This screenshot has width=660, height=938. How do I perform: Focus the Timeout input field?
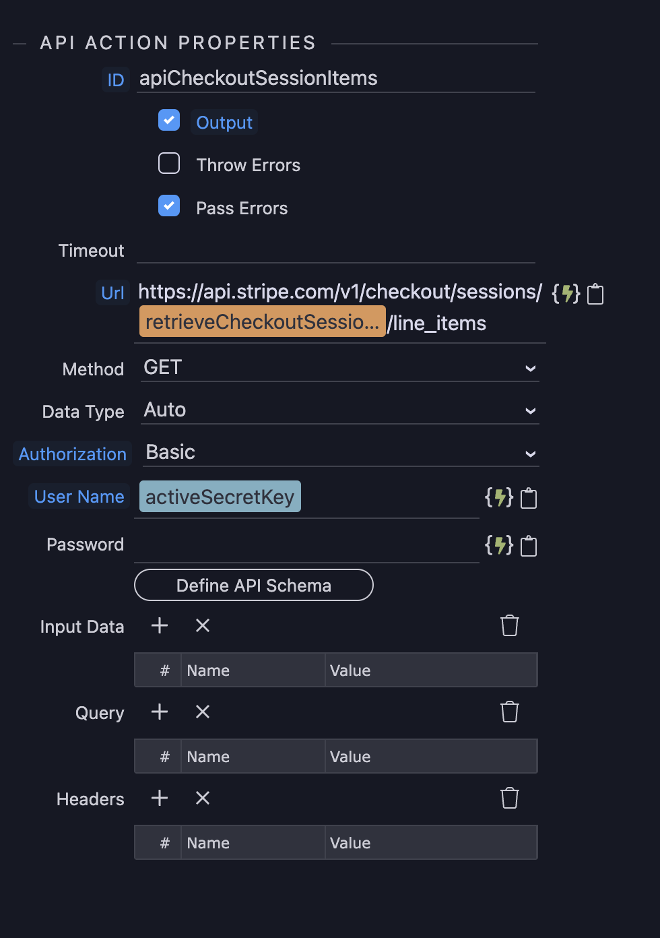[336, 251]
